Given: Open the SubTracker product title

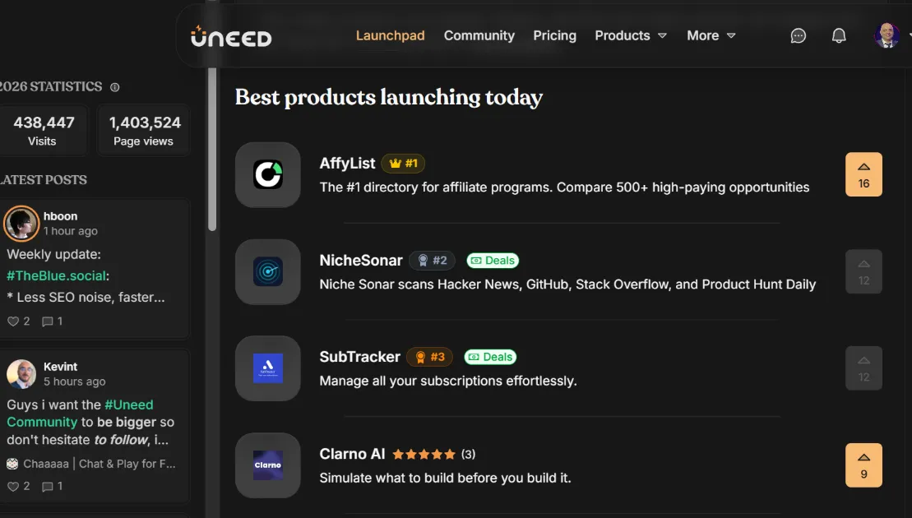Looking at the screenshot, I should pyautogui.click(x=359, y=357).
